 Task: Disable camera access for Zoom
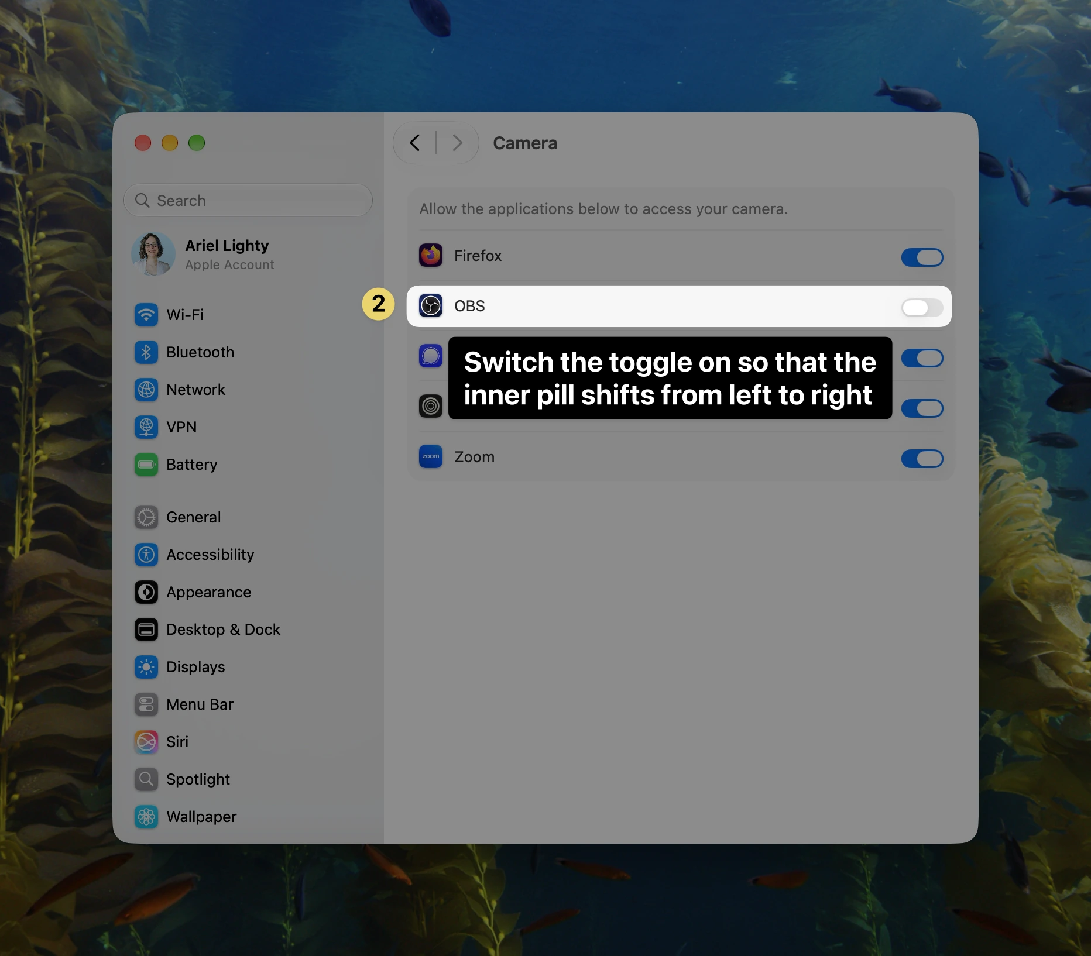click(922, 459)
